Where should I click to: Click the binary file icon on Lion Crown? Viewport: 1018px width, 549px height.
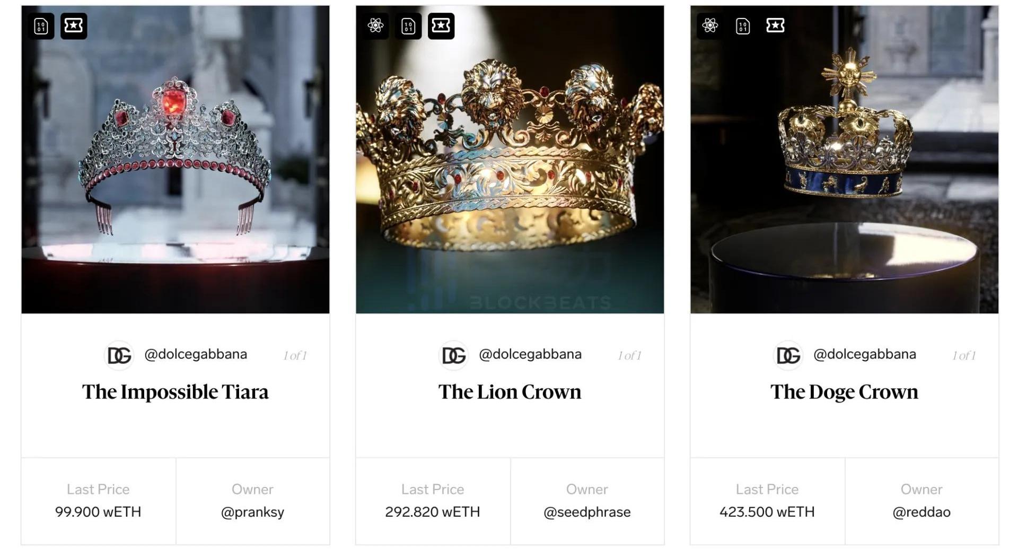[408, 26]
